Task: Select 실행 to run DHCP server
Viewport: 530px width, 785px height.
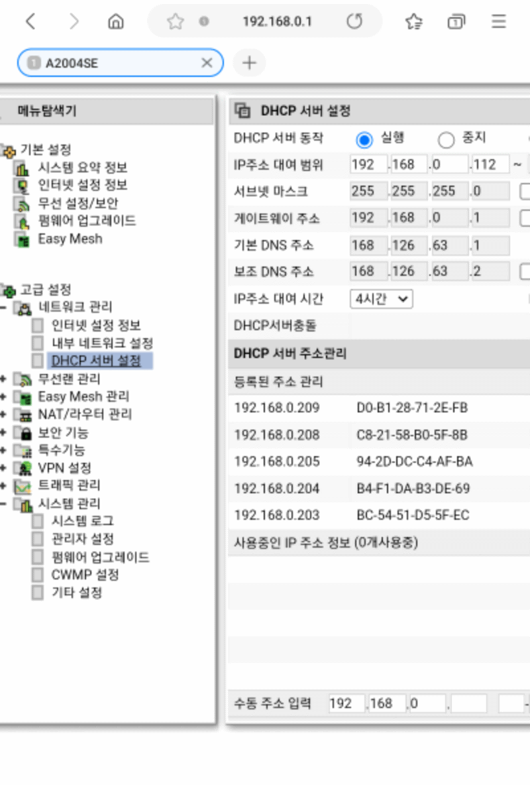Action: [x=364, y=140]
